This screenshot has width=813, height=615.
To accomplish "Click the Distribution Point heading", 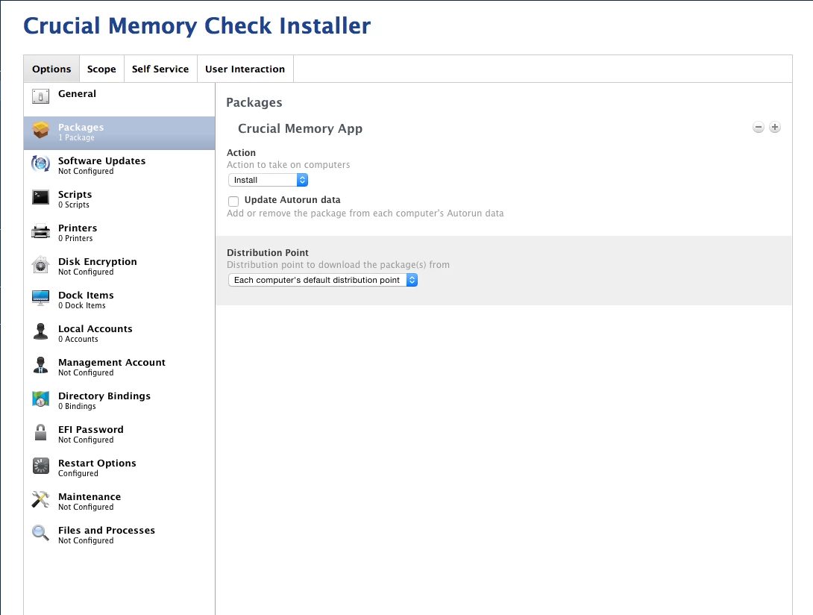I will [x=268, y=253].
